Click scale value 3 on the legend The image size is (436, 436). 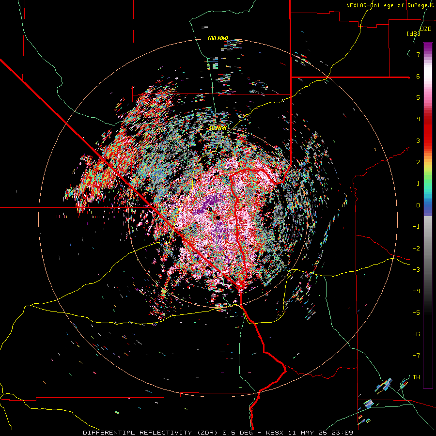point(418,140)
